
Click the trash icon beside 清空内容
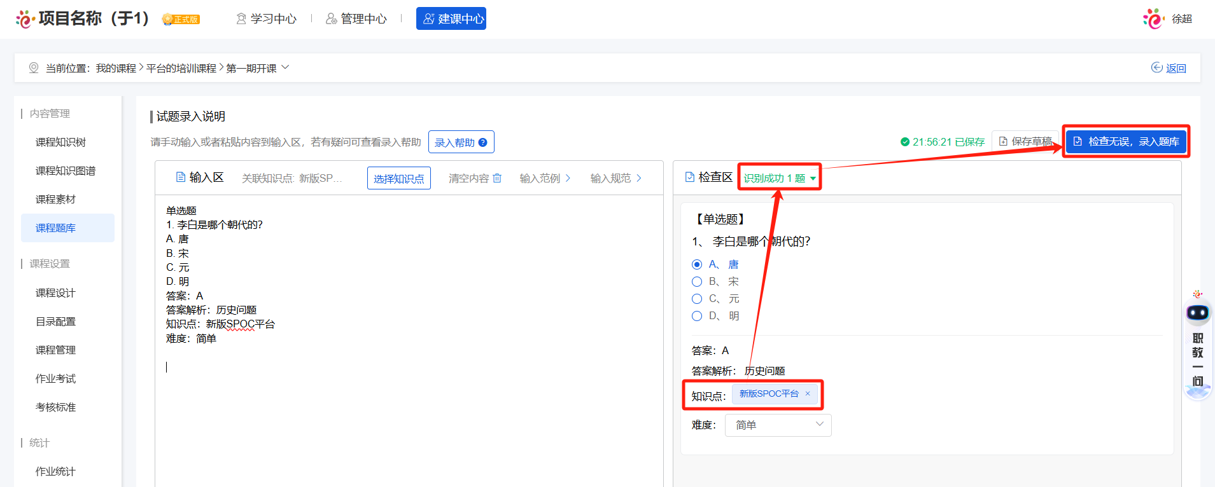point(497,178)
